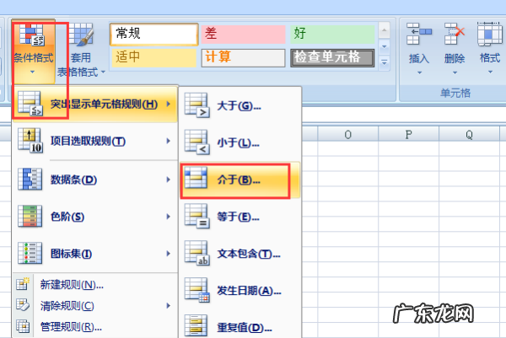Click the 项目选取规则 top-10 icon

pyautogui.click(x=30, y=141)
